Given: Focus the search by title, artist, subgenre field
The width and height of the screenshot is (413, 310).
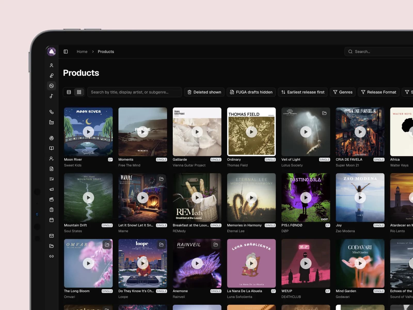Looking at the screenshot, I should (x=134, y=92).
